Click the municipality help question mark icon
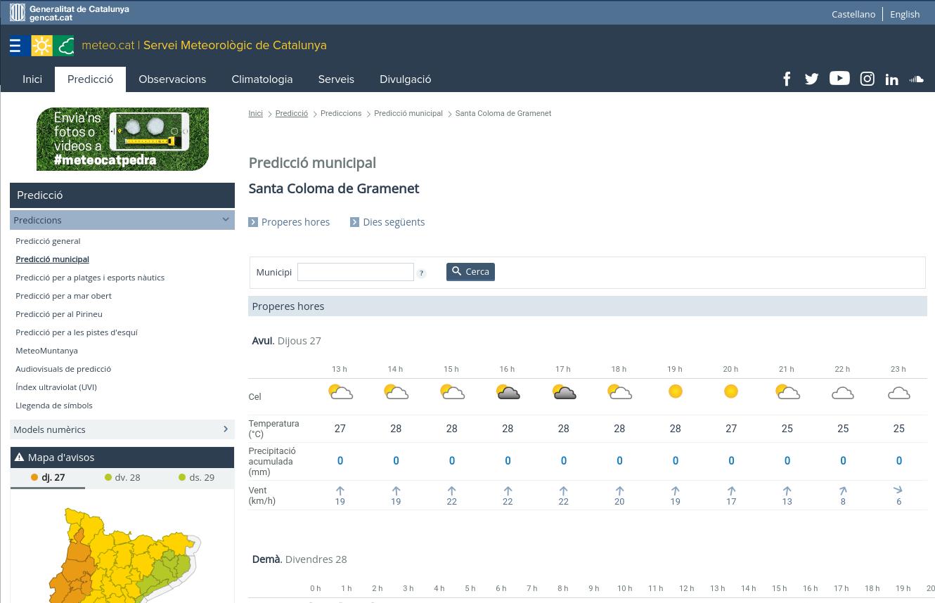The width and height of the screenshot is (935, 603). click(421, 273)
